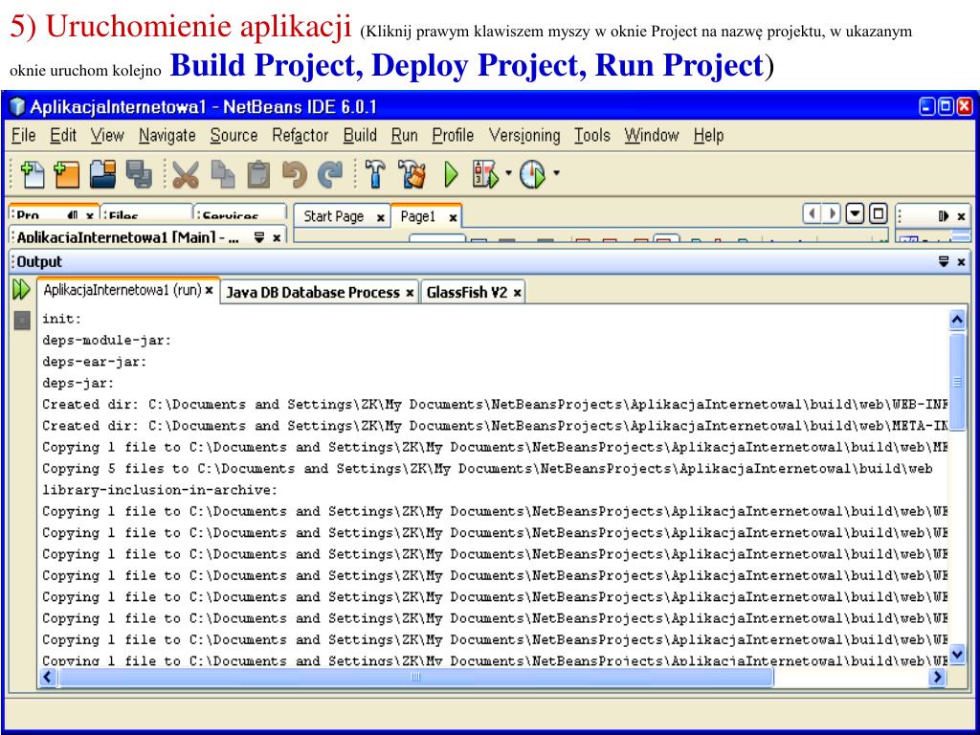Viewport: 980px width, 735px height.
Task: Open the Build menu
Action: click(360, 136)
